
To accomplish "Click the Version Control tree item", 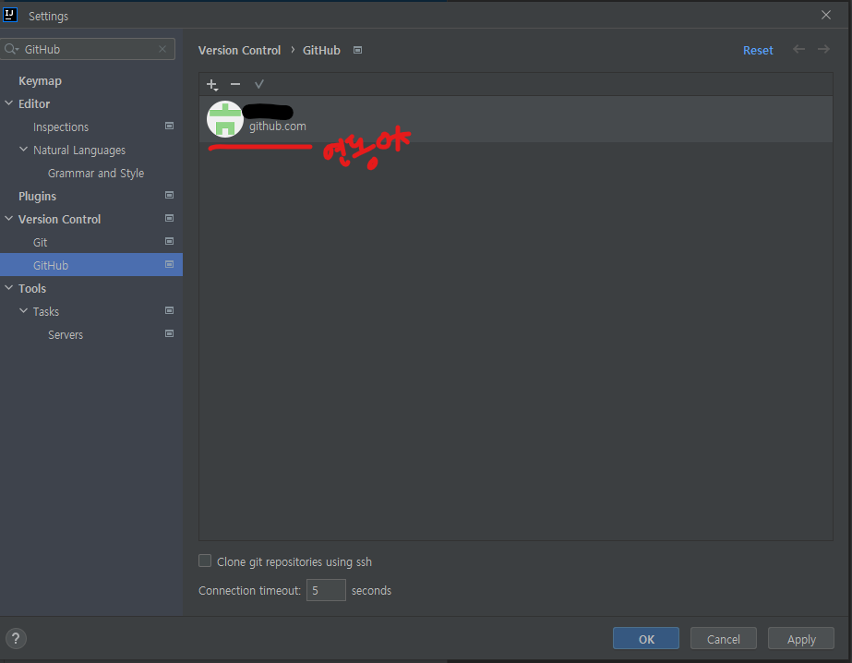I will (x=60, y=219).
